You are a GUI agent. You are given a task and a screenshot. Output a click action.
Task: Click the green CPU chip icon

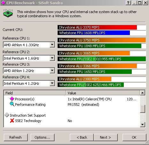(x=8, y=13)
